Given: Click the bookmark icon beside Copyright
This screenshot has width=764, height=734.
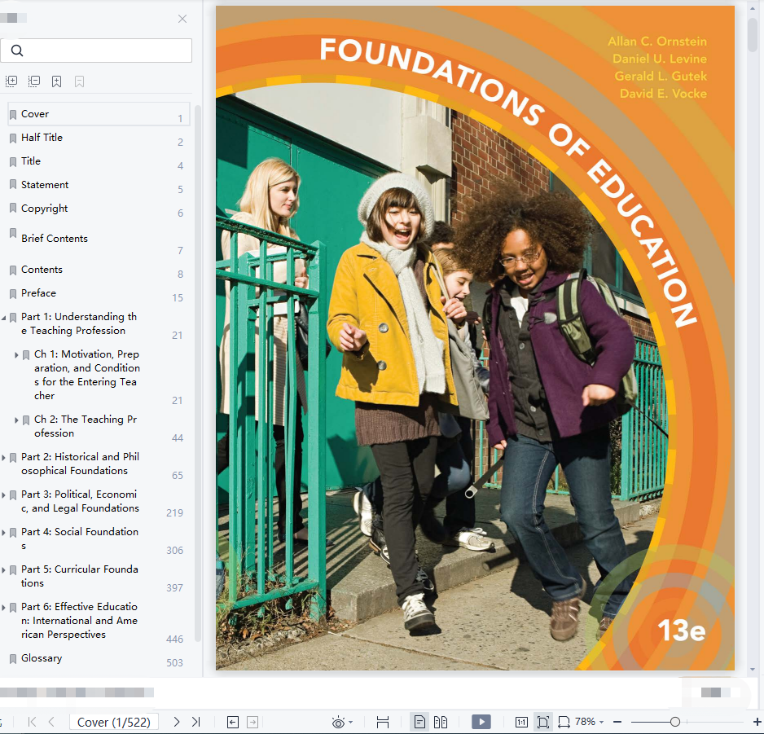Looking at the screenshot, I should click(x=13, y=208).
